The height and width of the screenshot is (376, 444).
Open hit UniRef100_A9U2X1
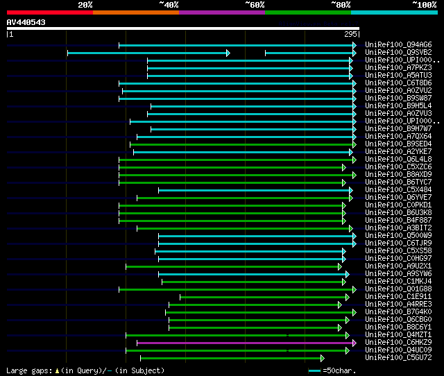point(398,266)
